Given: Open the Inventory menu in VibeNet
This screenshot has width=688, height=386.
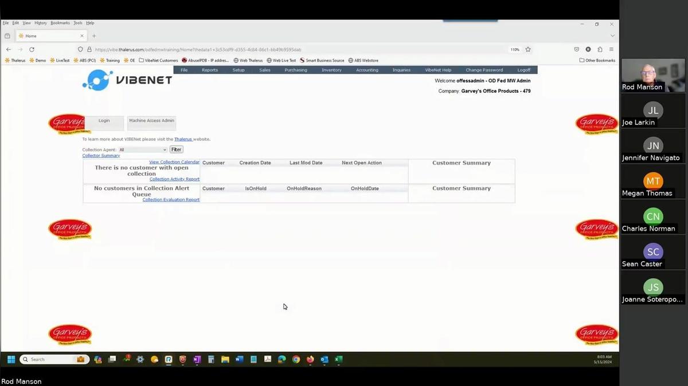Looking at the screenshot, I should [331, 70].
